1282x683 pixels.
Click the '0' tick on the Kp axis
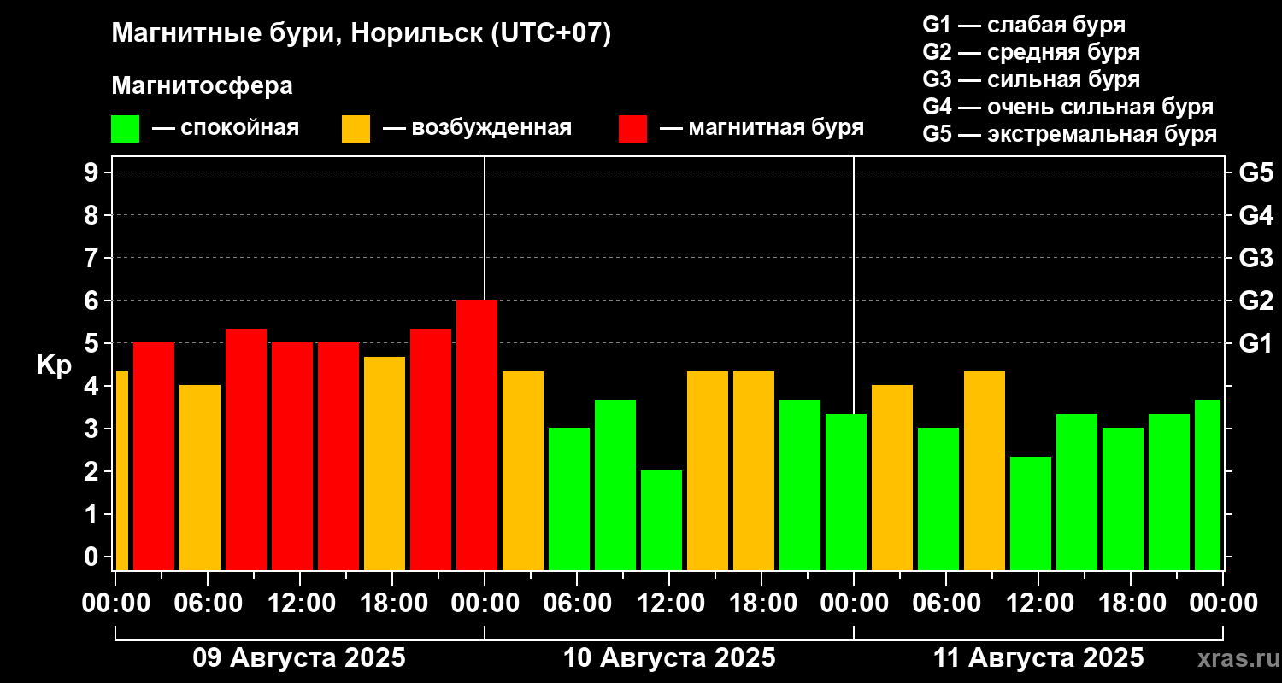pyautogui.click(x=93, y=557)
